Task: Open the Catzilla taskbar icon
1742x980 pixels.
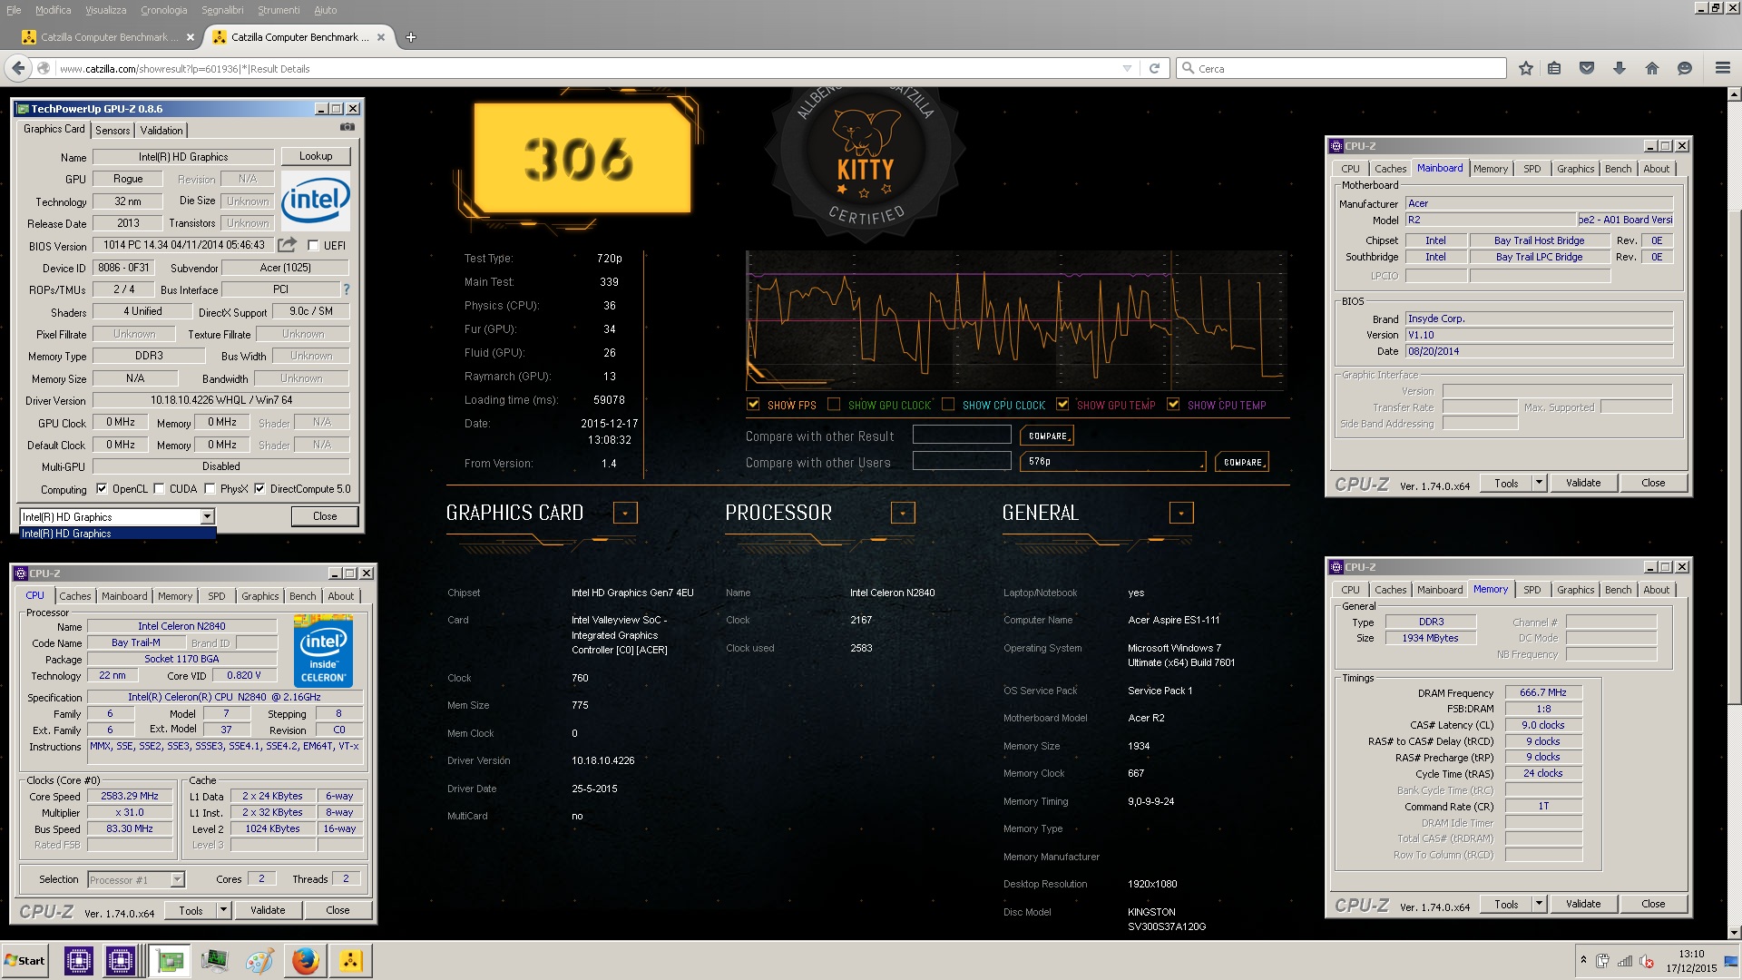Action: pyautogui.click(x=350, y=960)
